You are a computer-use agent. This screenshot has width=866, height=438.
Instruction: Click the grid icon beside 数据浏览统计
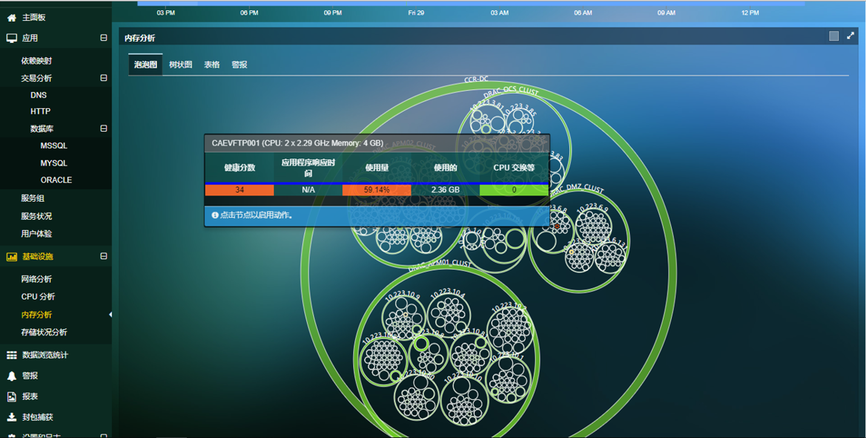[12, 355]
